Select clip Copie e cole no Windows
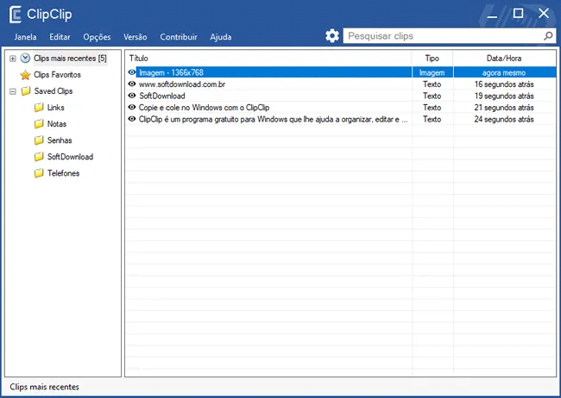This screenshot has width=561, height=398. pos(204,107)
